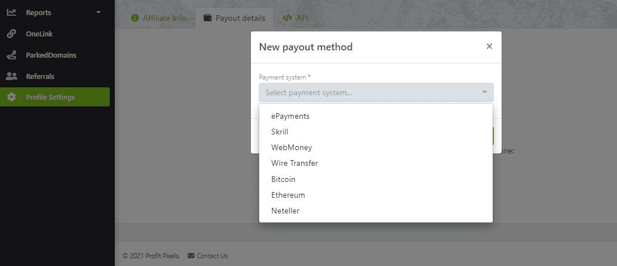Click the green info icon on Affiliate Info
Viewport: 617px width, 266px height.
[x=135, y=18]
